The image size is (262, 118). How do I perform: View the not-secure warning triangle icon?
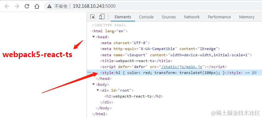click(x=49, y=6)
